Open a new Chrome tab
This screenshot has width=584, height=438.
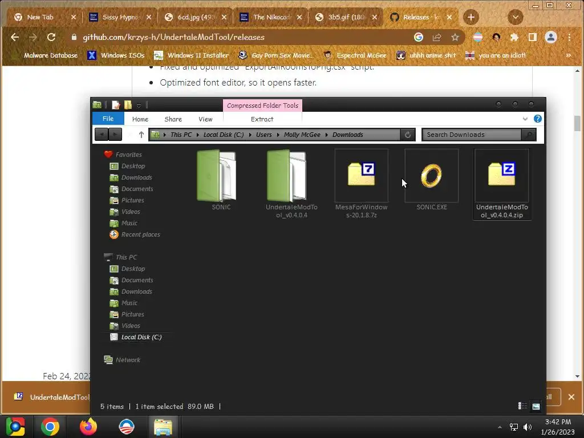[x=471, y=17]
